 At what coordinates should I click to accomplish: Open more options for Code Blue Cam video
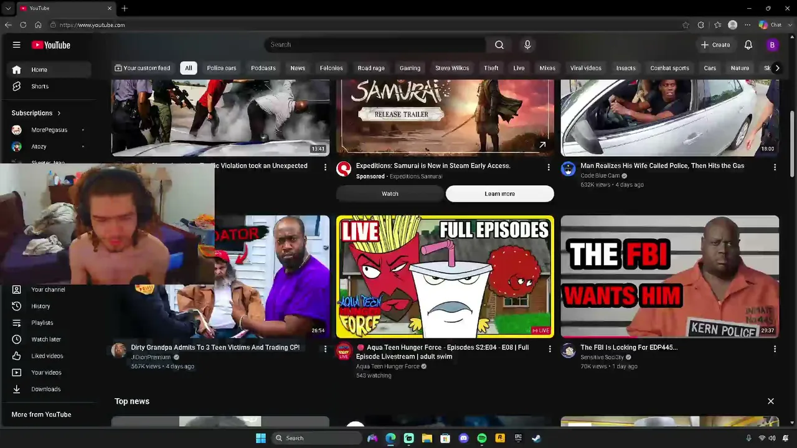coord(775,167)
